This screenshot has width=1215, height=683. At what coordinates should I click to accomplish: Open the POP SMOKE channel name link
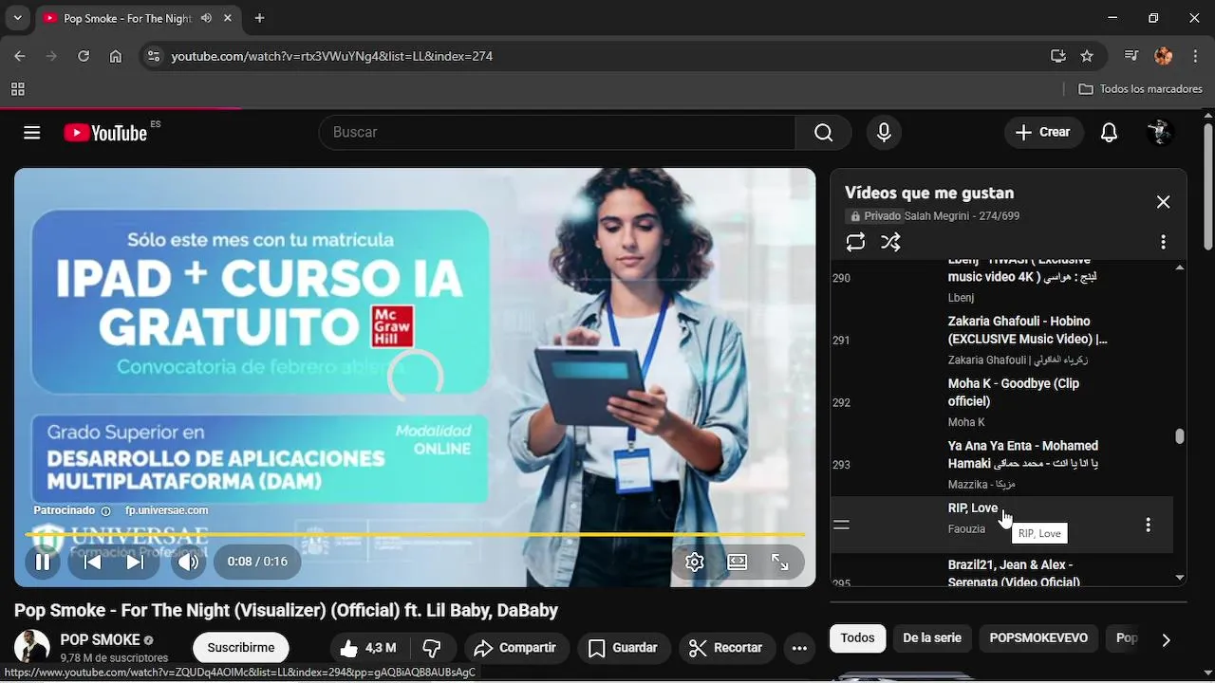click(100, 639)
